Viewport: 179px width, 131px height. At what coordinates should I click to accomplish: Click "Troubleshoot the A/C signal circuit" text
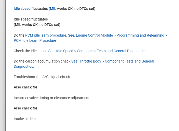(x=42, y=77)
